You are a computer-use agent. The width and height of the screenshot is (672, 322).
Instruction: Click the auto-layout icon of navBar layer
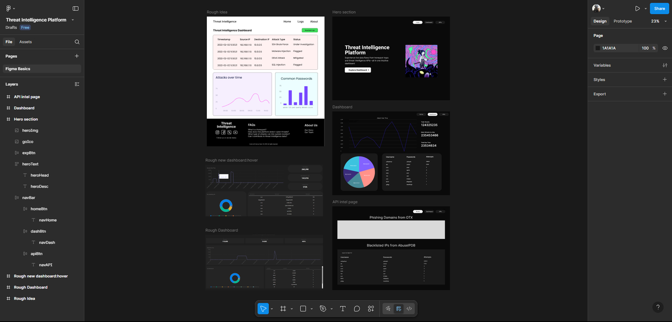click(x=17, y=198)
